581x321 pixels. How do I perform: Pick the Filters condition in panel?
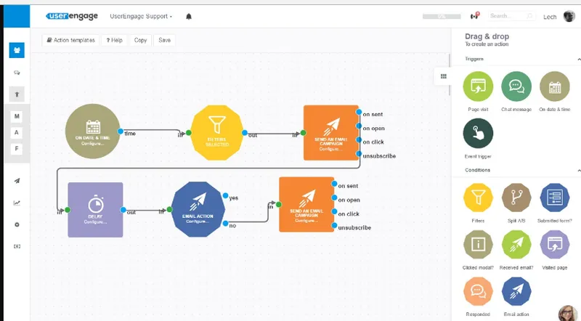click(x=478, y=198)
